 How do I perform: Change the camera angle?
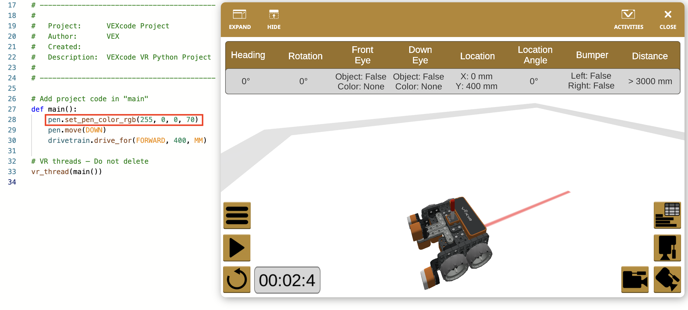tap(667, 280)
